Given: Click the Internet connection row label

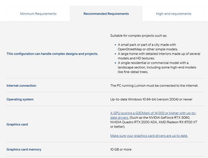Looking at the screenshot, I should tap(21, 85).
